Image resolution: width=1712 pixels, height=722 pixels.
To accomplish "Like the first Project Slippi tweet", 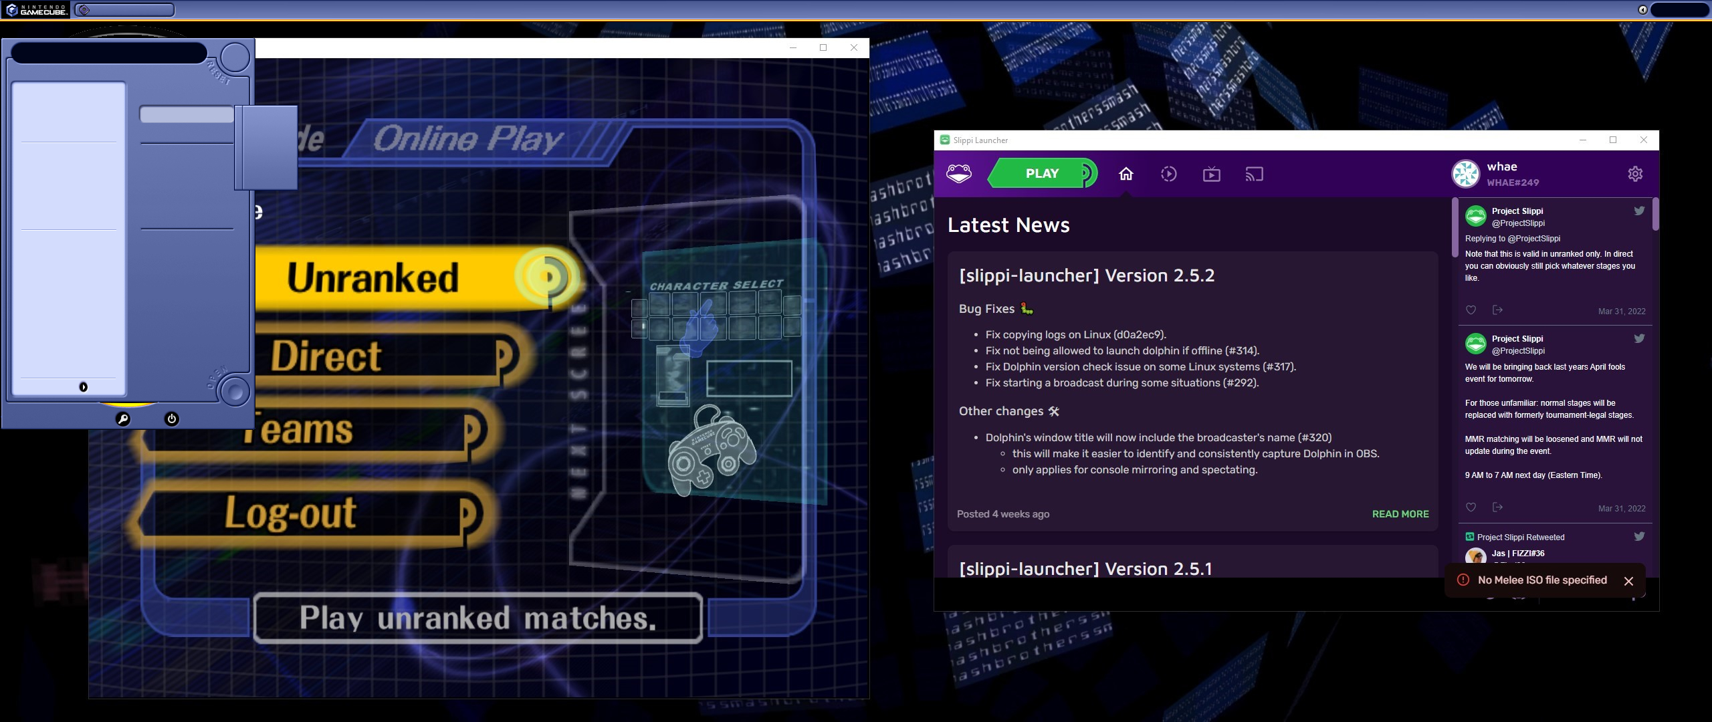I will click(1471, 310).
